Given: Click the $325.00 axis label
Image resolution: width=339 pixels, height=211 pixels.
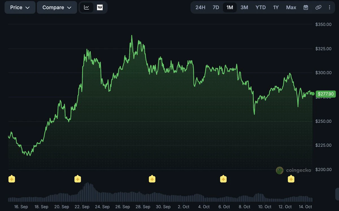Looking at the screenshot, I should pos(323,49).
